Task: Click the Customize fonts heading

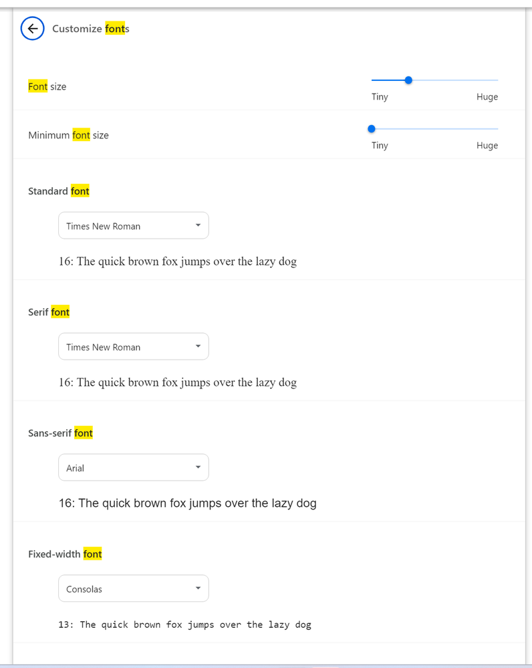Action: pyautogui.click(x=91, y=29)
